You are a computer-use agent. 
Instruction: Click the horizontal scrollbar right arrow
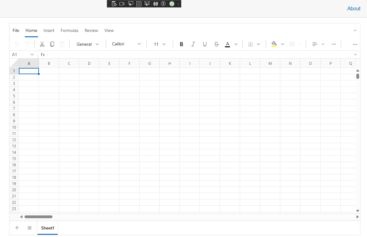(357, 217)
